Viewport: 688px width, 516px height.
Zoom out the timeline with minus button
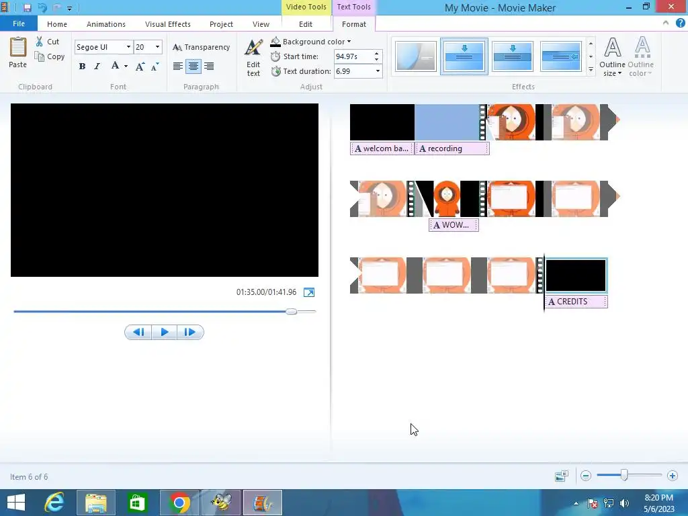586,476
